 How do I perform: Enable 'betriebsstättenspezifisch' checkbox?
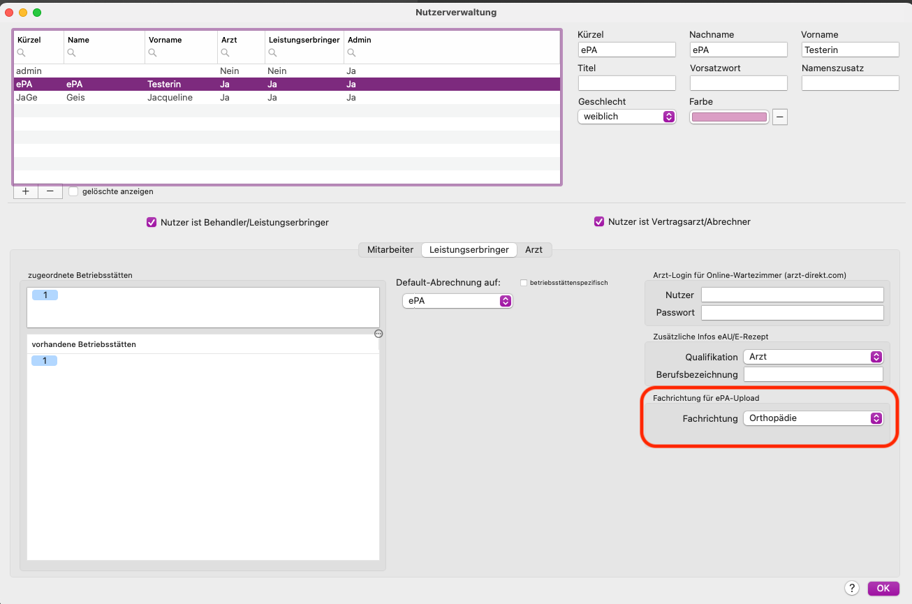pyautogui.click(x=524, y=283)
